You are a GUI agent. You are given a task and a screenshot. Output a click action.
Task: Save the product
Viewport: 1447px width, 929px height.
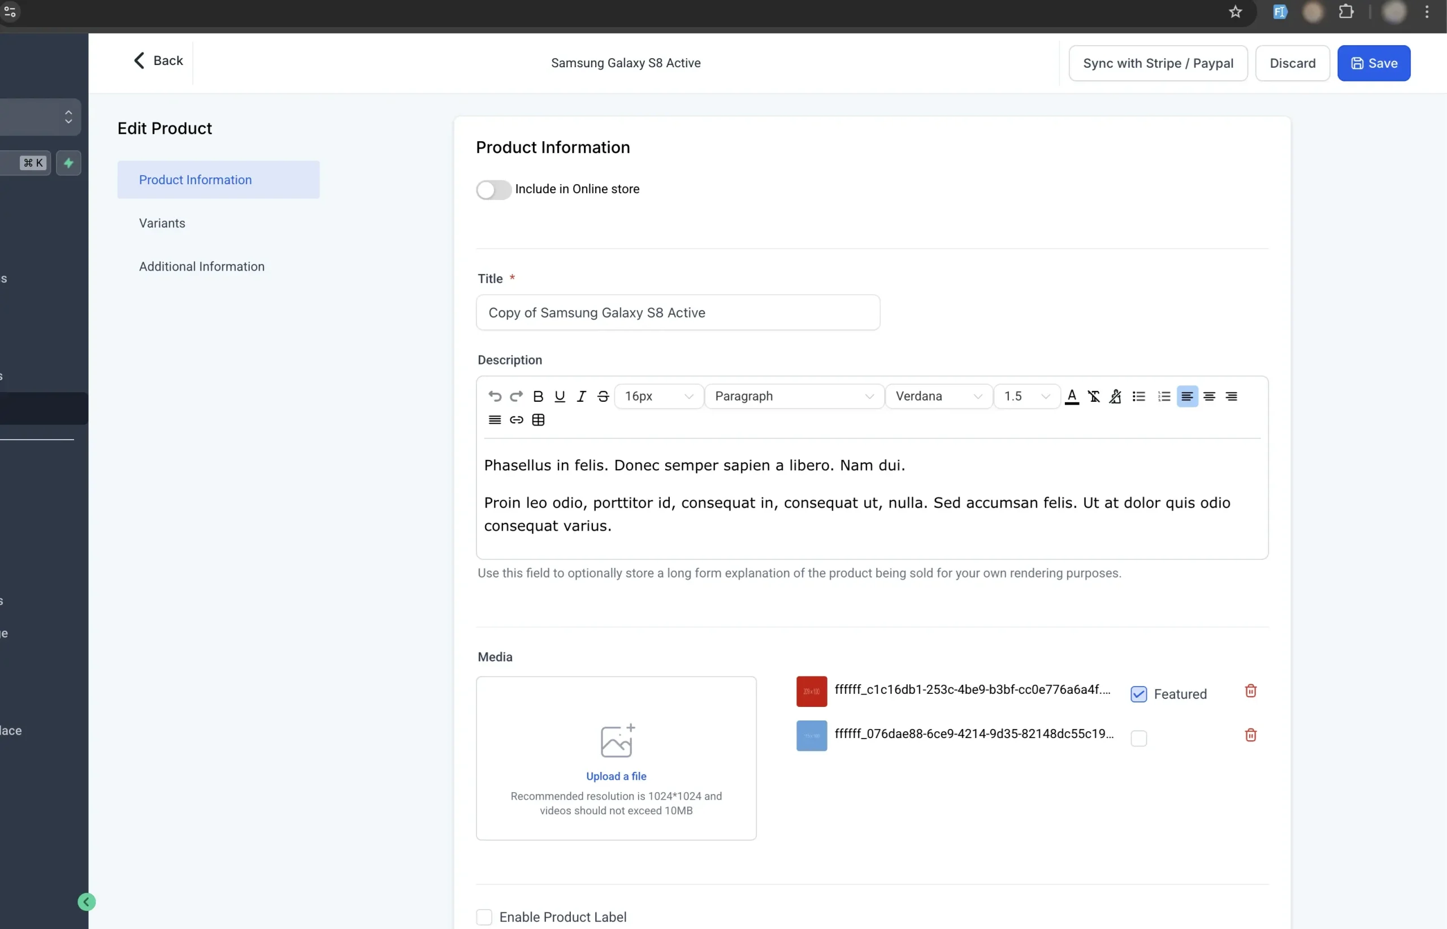click(x=1374, y=63)
